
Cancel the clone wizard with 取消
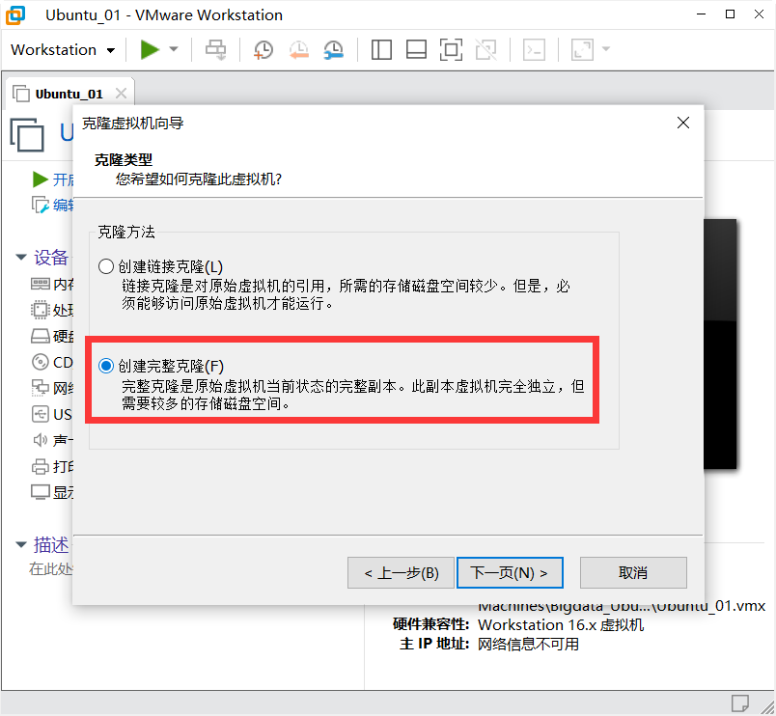pyautogui.click(x=633, y=572)
